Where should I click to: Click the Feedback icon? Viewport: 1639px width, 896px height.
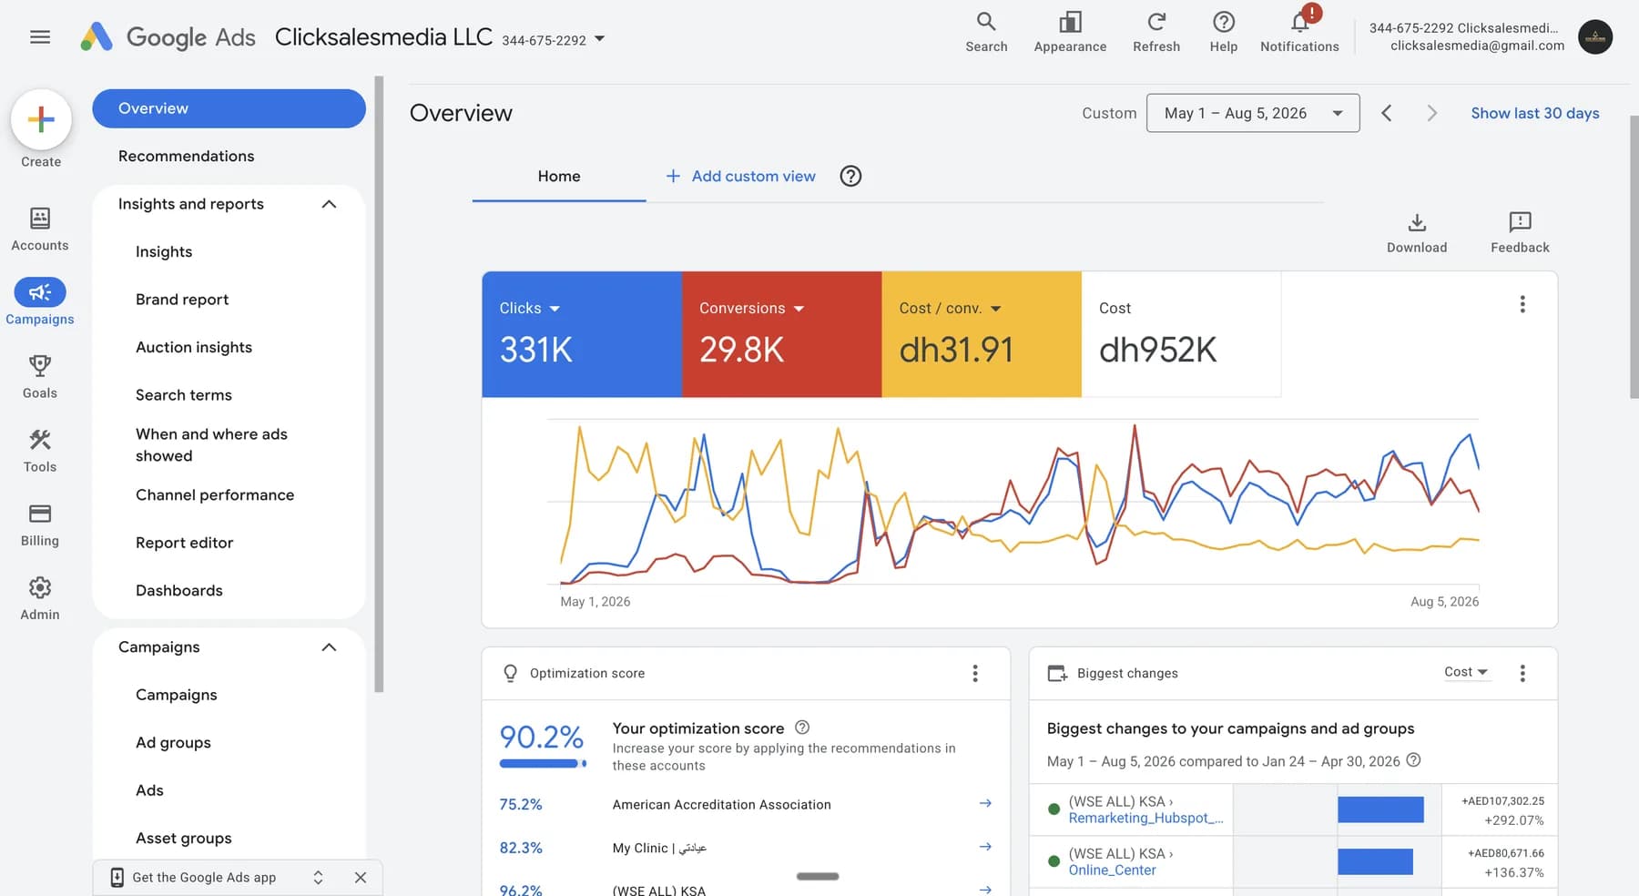pos(1520,233)
